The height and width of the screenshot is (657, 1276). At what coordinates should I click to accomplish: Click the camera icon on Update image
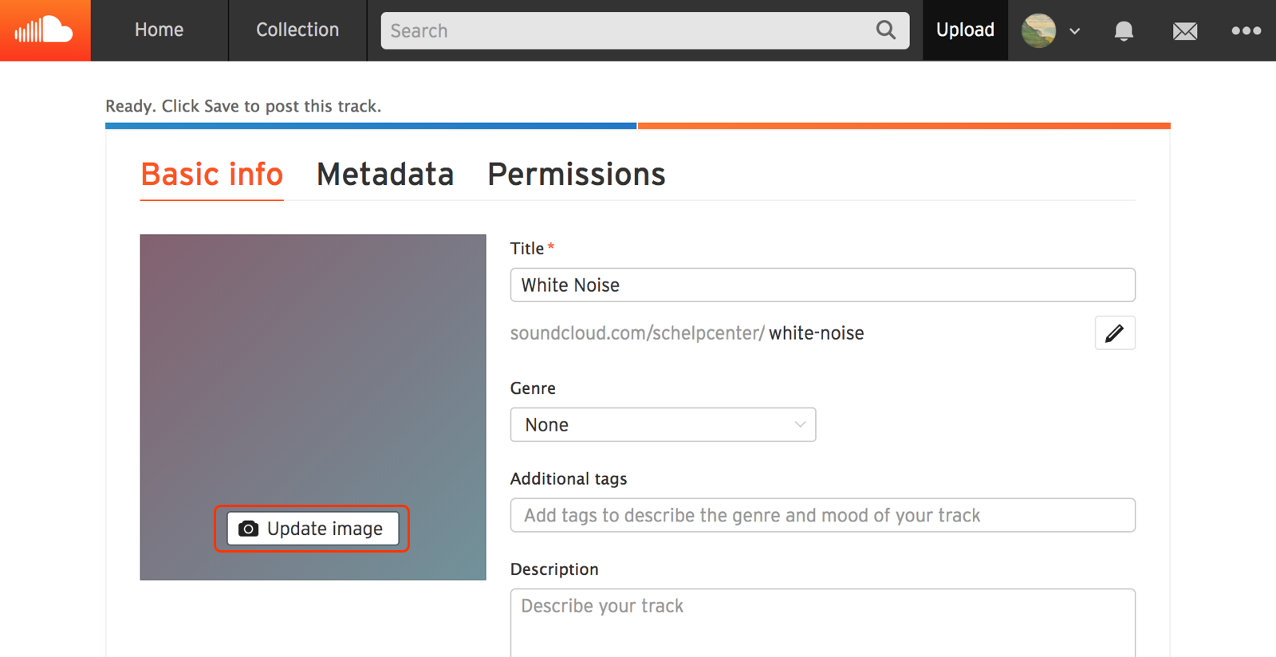tap(248, 528)
